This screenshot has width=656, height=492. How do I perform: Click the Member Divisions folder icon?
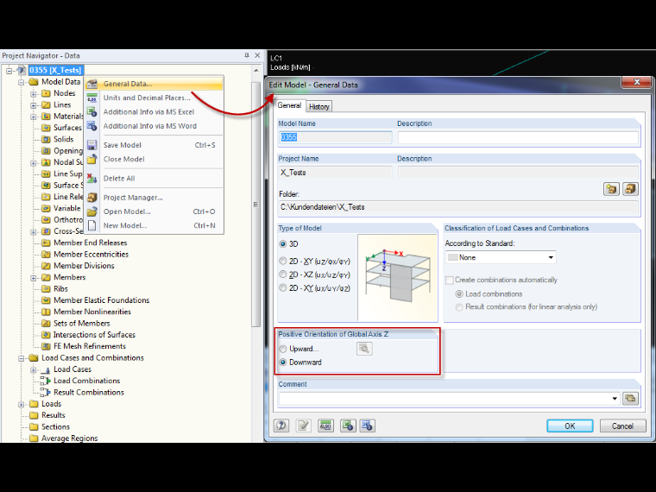point(46,266)
